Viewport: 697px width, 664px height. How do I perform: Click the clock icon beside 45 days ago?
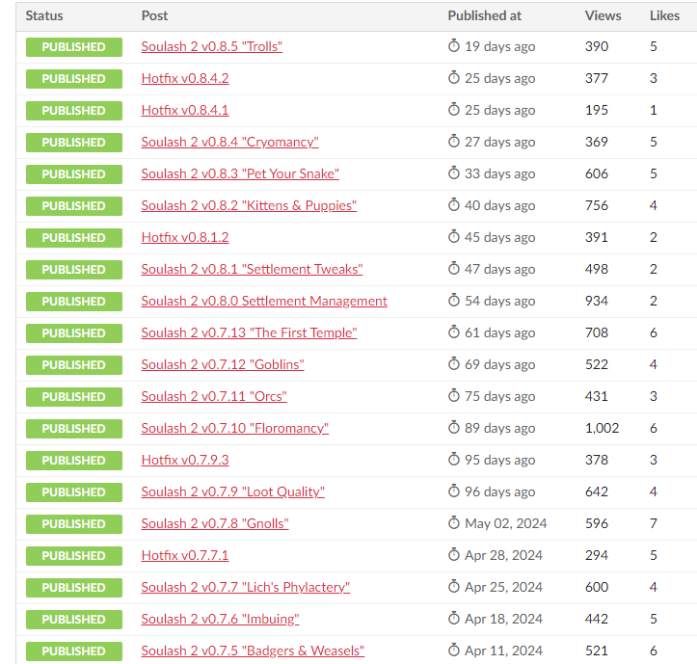[454, 236]
